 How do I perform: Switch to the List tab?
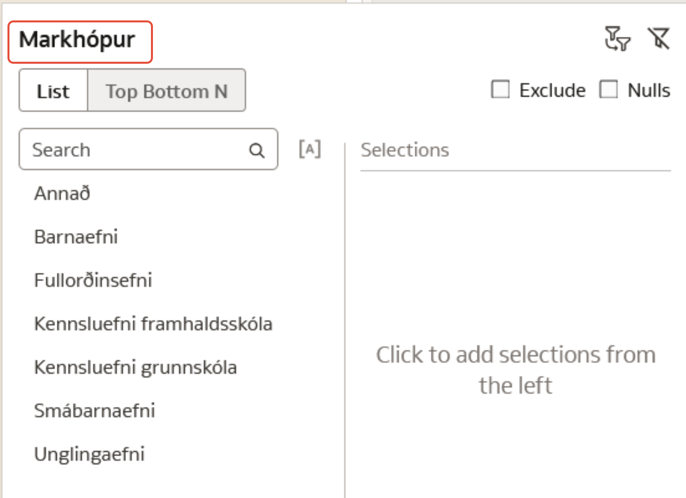tap(53, 91)
